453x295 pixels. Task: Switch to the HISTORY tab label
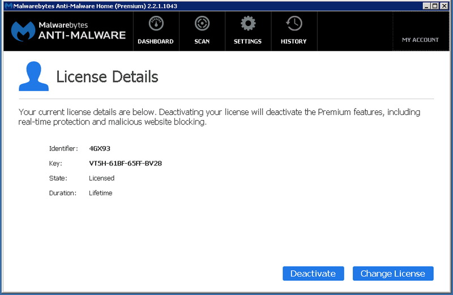(x=293, y=41)
